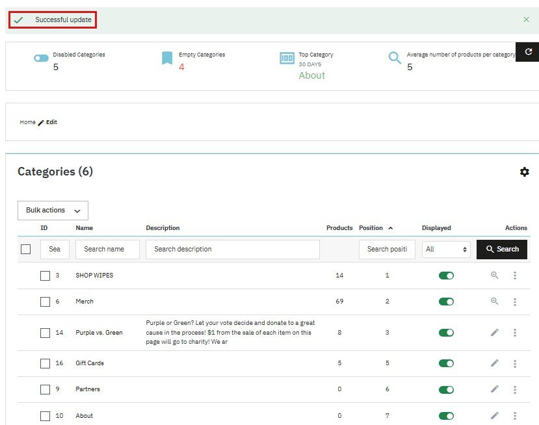
Task: Check the checkbox for Gift Cards category
Action: tap(45, 363)
